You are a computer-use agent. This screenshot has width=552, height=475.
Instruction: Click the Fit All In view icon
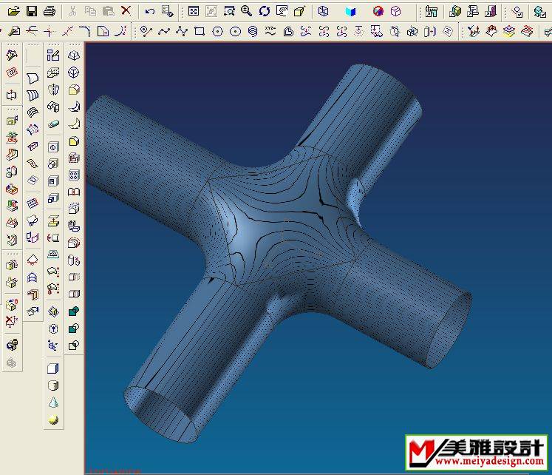[194, 12]
